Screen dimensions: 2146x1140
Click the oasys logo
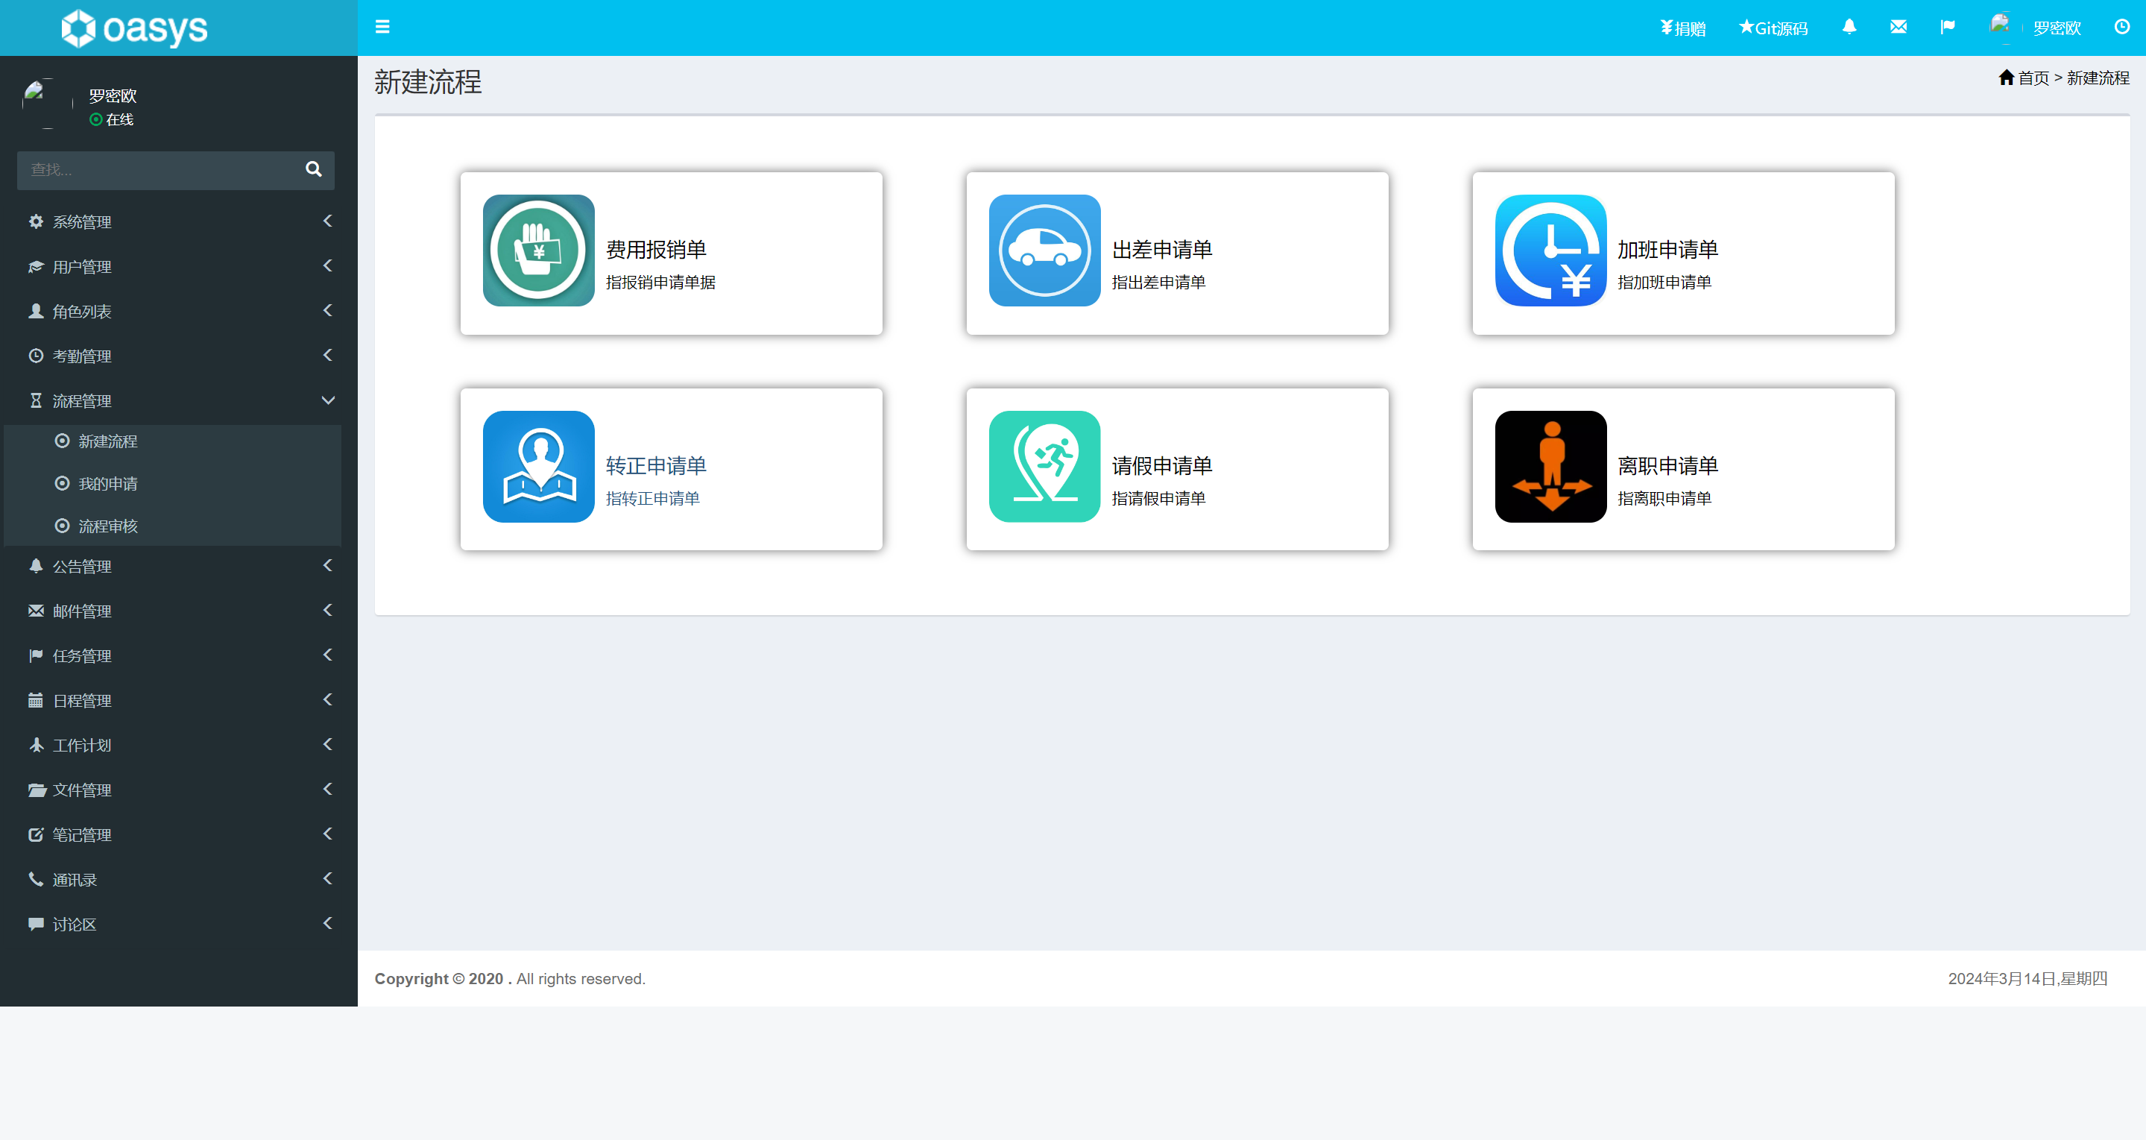[x=134, y=28]
